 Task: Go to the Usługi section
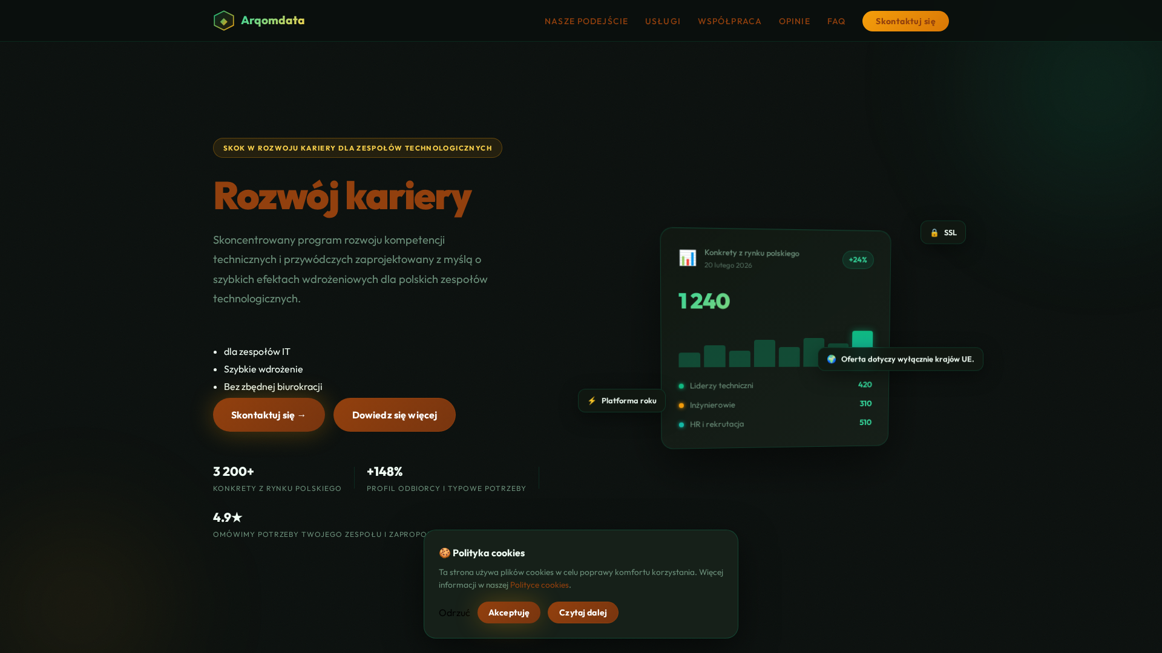[x=663, y=21]
